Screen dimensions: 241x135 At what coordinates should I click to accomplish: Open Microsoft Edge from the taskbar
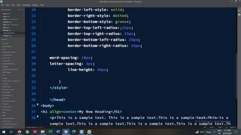[74, 132]
